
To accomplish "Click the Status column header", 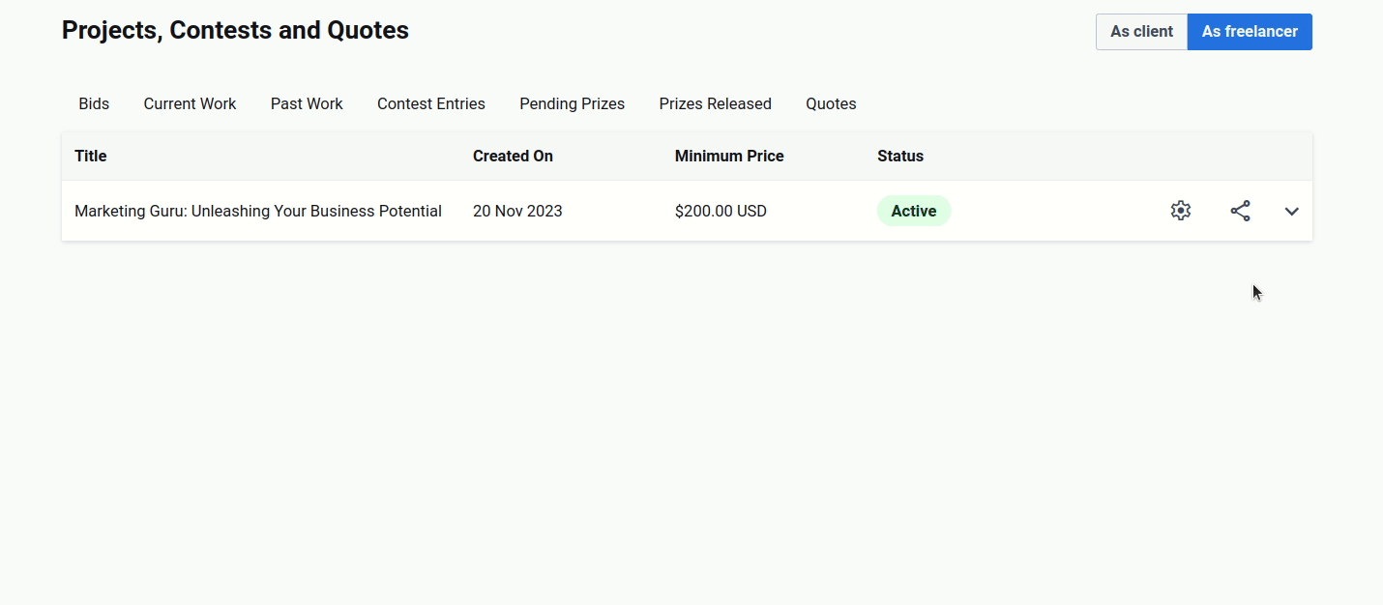I will pos(899,157).
